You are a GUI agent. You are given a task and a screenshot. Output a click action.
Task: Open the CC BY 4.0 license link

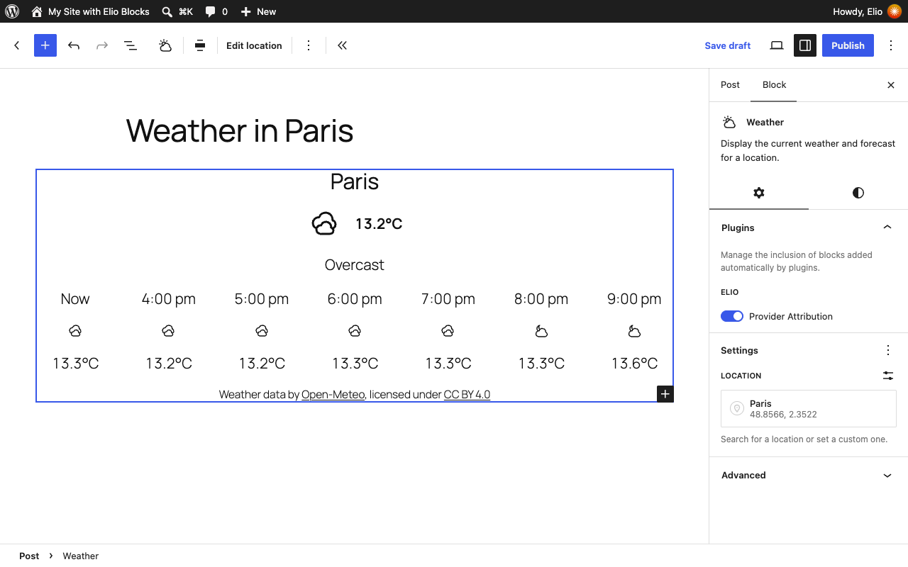tap(467, 395)
